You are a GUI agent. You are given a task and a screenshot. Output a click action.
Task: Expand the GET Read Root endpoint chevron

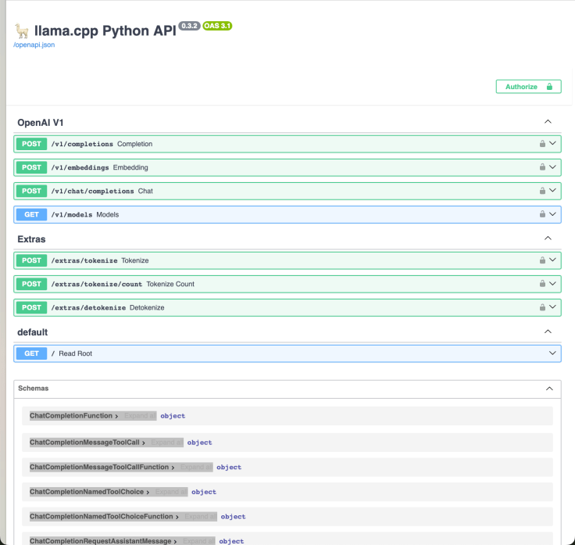[x=552, y=353]
